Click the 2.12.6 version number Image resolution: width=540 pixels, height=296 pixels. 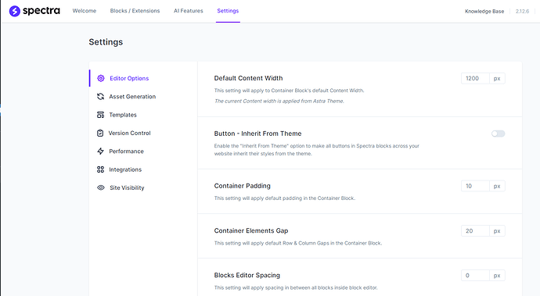point(522,12)
